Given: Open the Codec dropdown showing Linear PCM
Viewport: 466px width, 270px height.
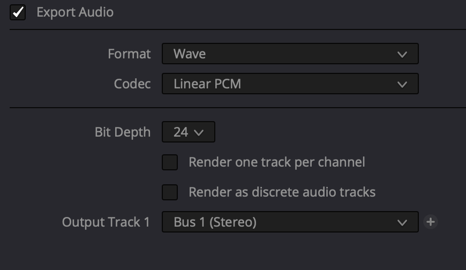Looking at the screenshot, I should coord(290,84).
